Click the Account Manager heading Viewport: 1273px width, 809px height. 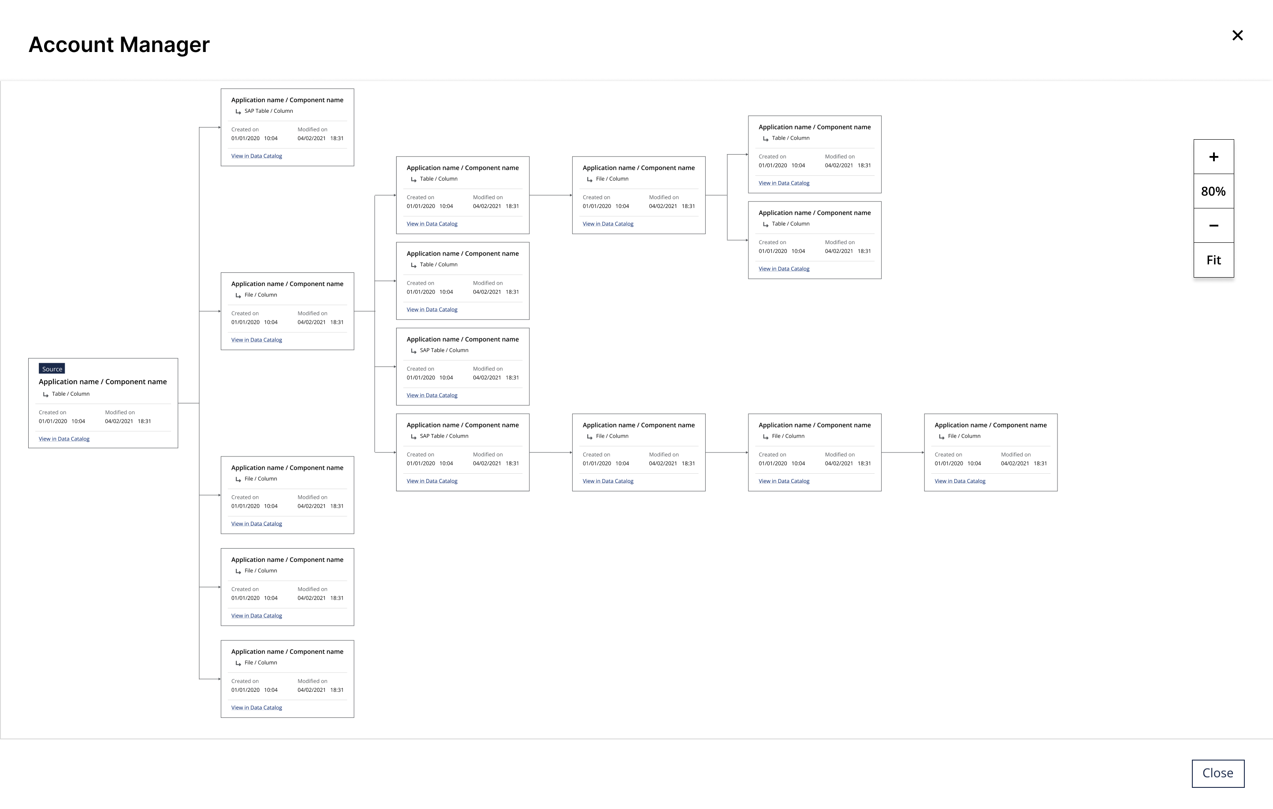pyautogui.click(x=119, y=45)
